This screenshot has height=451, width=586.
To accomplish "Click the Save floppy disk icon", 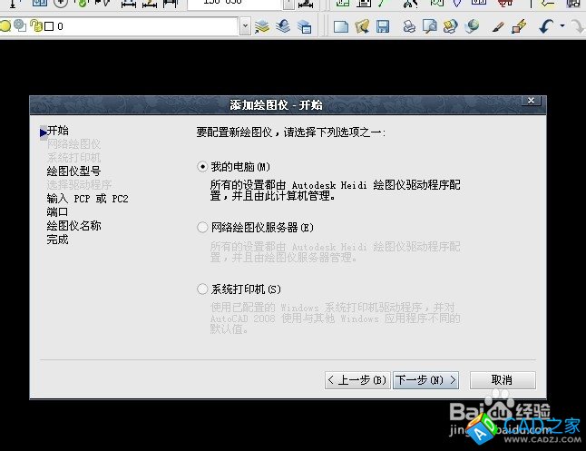I will point(382,26).
